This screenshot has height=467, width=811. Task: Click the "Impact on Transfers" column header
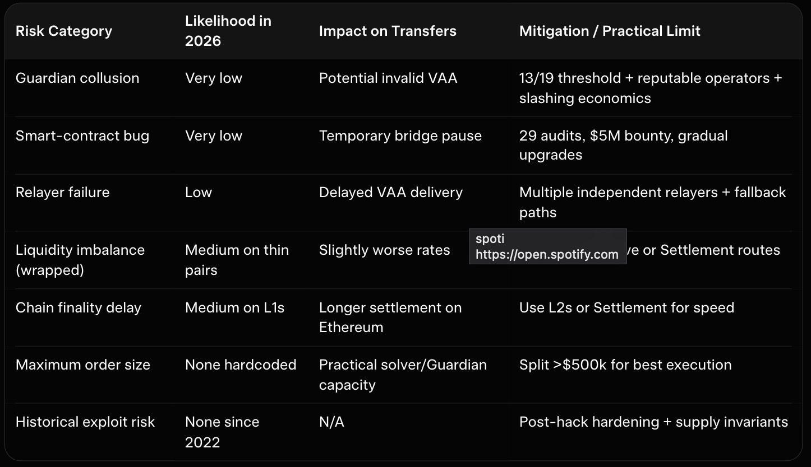click(388, 31)
